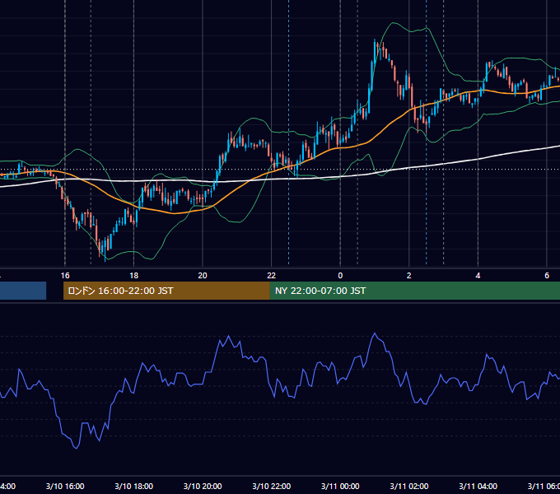Click the oscillator's lowest trough near 3/10 16:00

pyautogui.click(x=77, y=449)
